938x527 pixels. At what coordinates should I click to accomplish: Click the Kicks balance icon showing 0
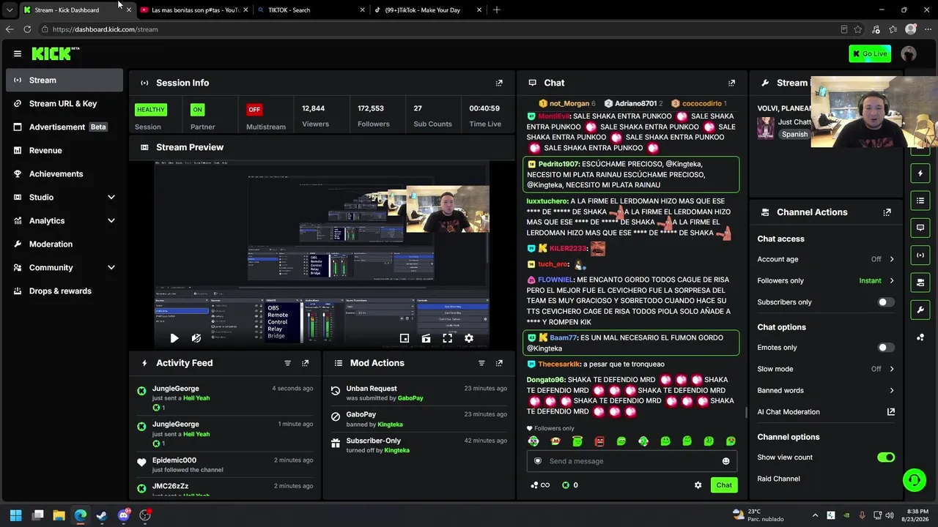click(569, 485)
